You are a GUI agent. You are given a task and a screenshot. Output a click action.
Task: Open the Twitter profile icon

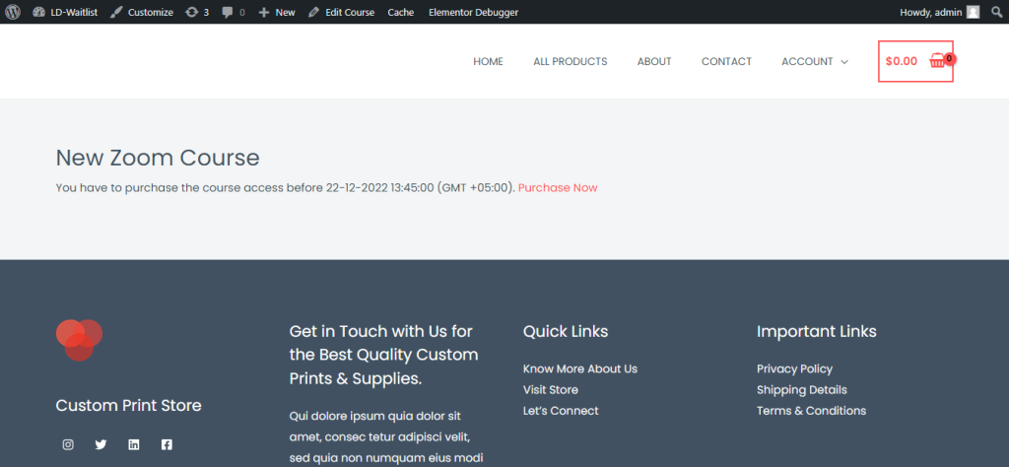(x=101, y=444)
